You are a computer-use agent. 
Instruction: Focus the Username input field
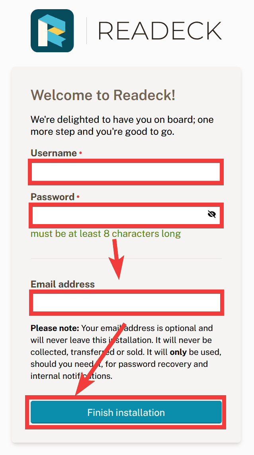tap(126, 172)
